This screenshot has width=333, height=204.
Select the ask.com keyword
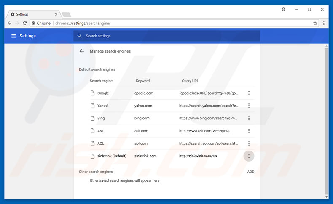point(141,131)
